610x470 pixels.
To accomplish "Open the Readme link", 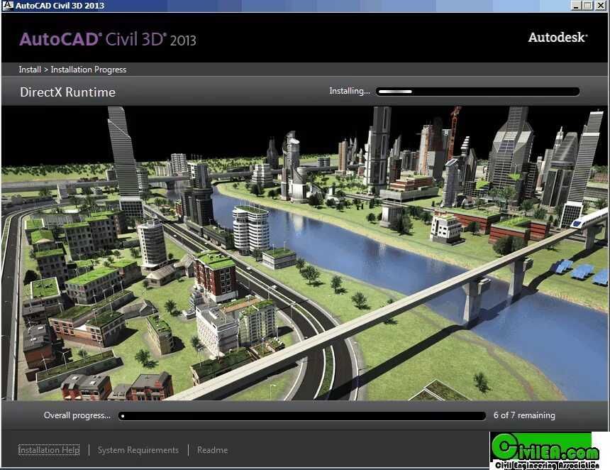I will (x=212, y=449).
